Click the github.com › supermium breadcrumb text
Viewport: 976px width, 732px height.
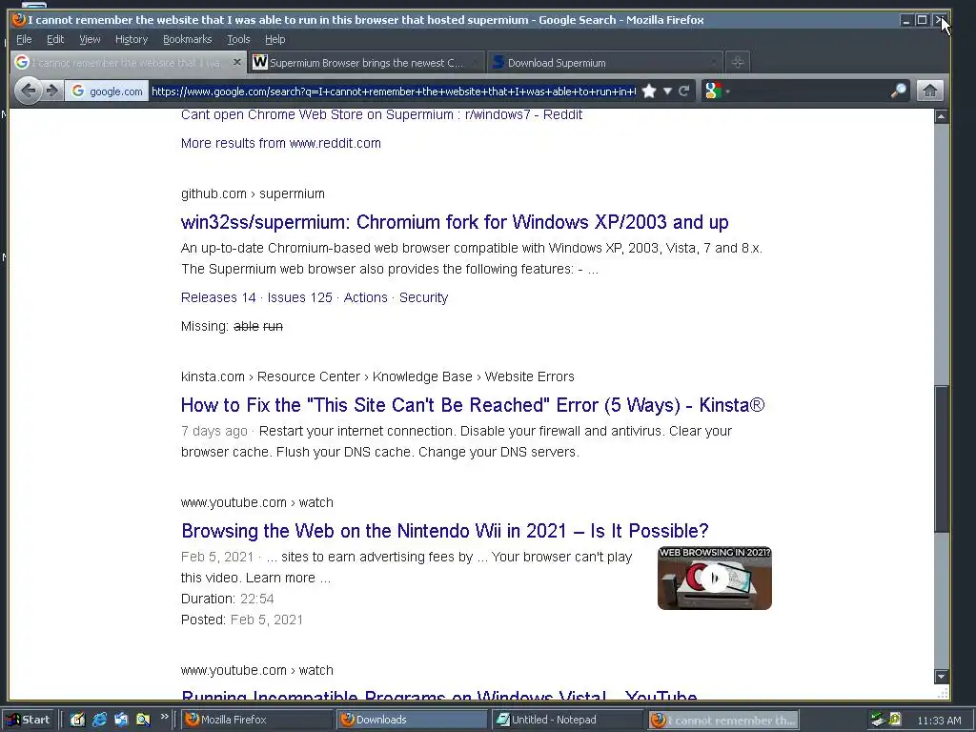[253, 193]
